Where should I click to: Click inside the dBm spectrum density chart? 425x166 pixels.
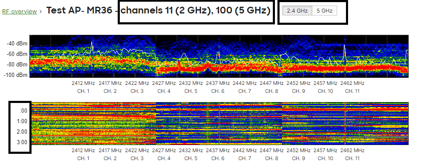pos(219,56)
